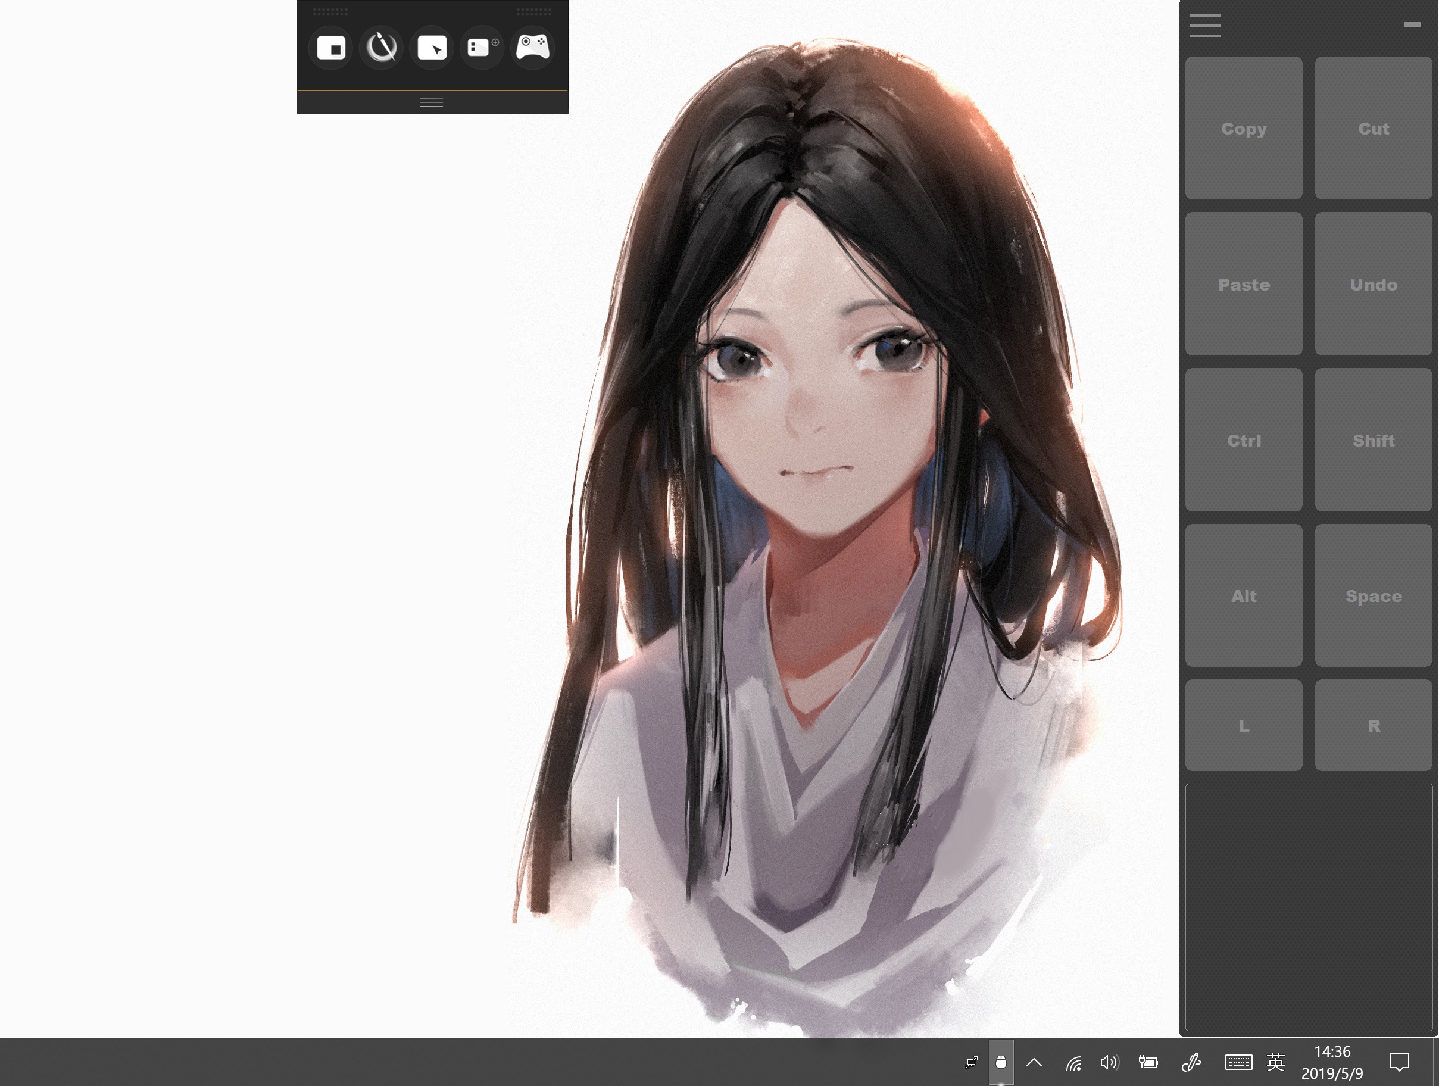Toggle the Ctrl modifier key
Image resolution: width=1439 pixels, height=1086 pixels.
[x=1243, y=441]
